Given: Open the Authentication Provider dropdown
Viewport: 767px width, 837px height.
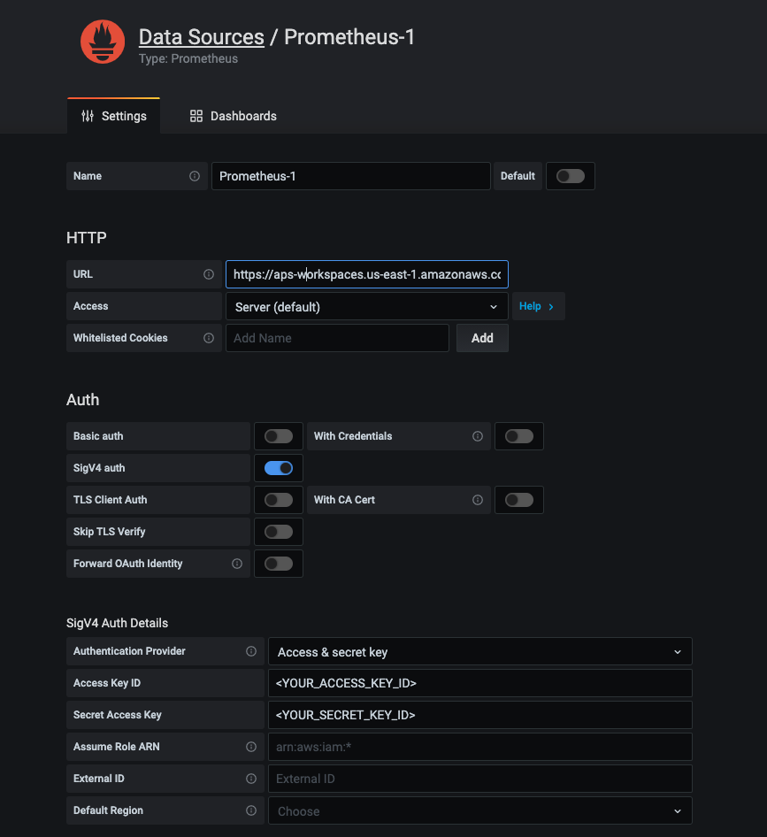Looking at the screenshot, I should click(479, 651).
